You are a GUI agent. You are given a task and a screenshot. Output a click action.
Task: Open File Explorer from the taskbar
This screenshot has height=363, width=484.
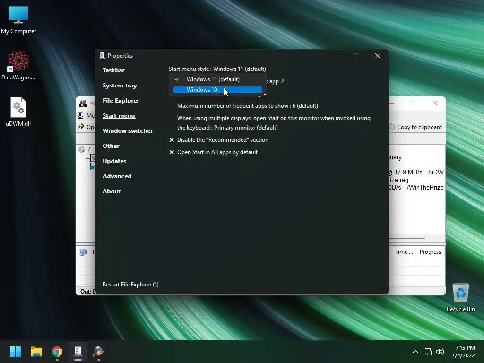click(36, 352)
